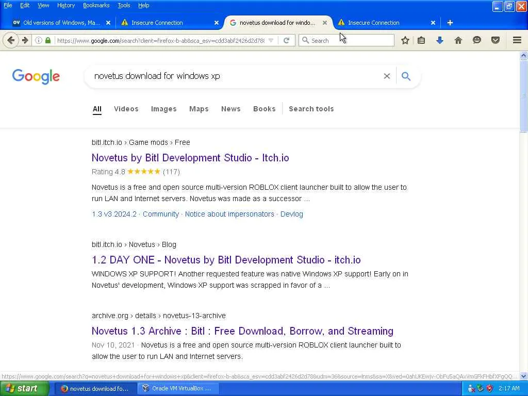Switch to Oracle VM VirtualBox taskbar window

(x=178, y=388)
